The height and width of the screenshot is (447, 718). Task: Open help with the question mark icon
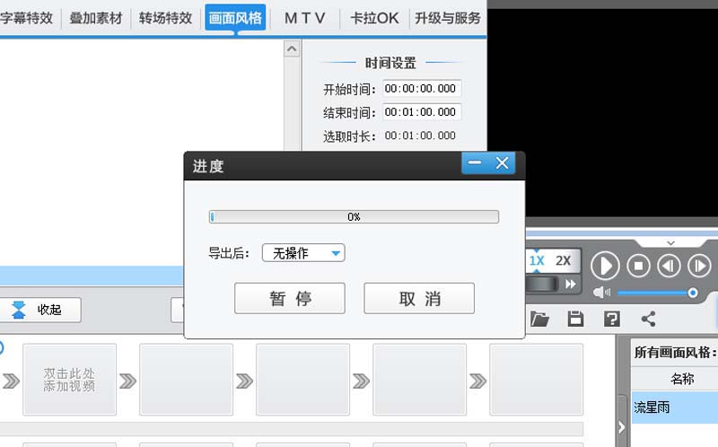pos(612,319)
